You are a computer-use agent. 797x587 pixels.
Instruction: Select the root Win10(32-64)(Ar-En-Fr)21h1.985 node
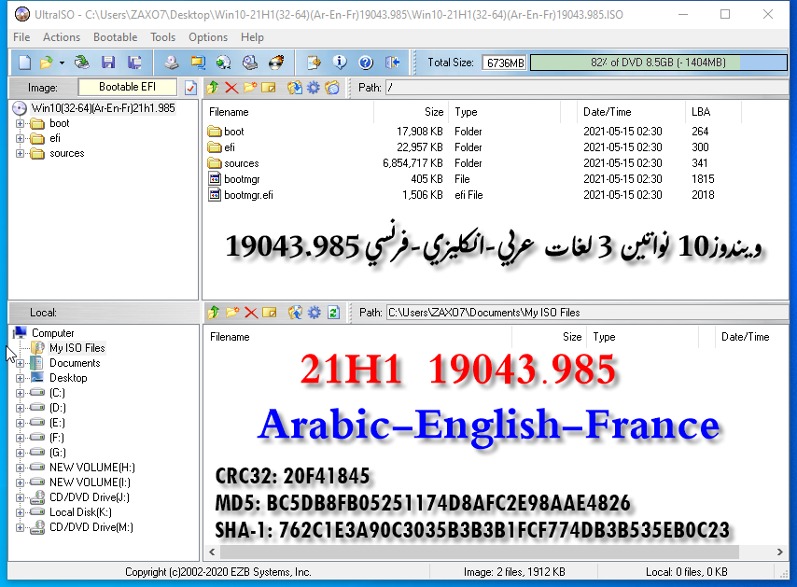pos(104,108)
